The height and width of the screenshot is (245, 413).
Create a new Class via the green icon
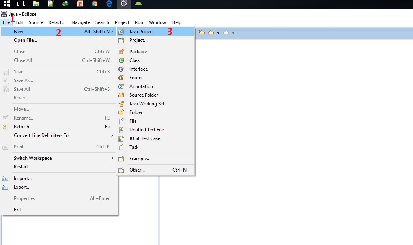click(121, 60)
